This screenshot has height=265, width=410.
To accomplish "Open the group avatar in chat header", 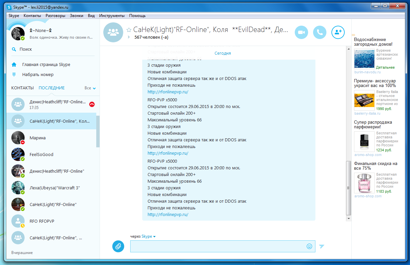I will tap(113, 32).
